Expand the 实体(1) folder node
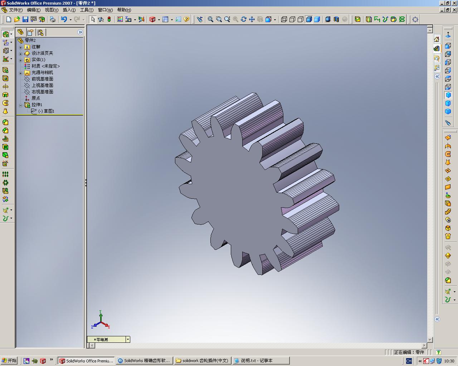Image resolution: width=458 pixels, height=366 pixels. [20, 60]
